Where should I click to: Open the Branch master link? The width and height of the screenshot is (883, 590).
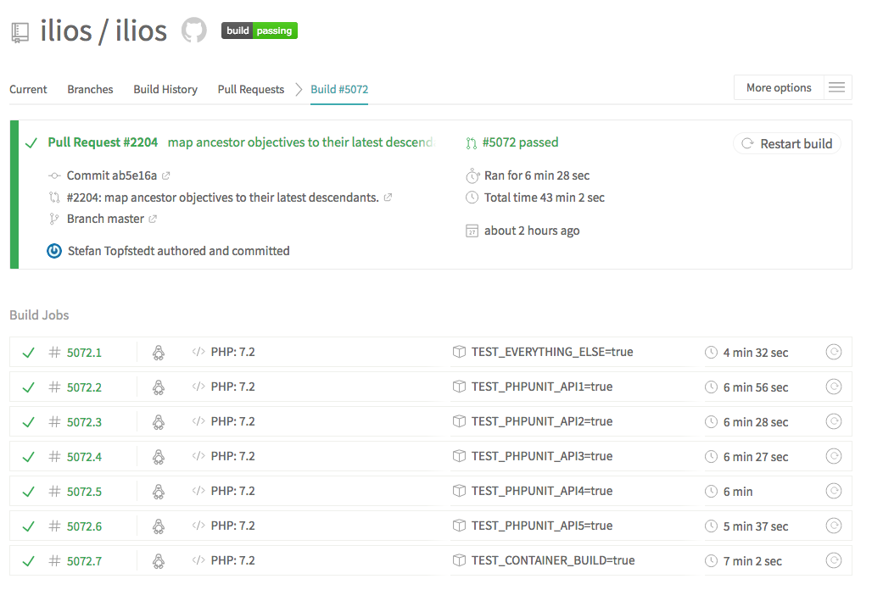[x=105, y=219]
